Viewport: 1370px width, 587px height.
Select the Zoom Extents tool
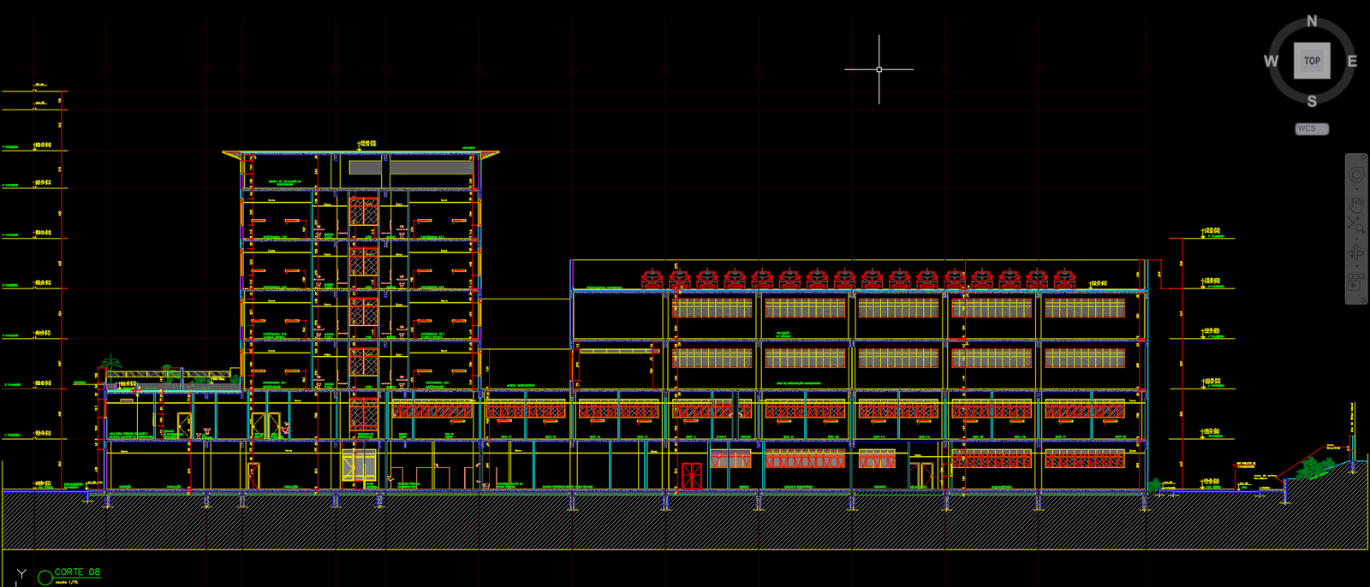[1356, 225]
